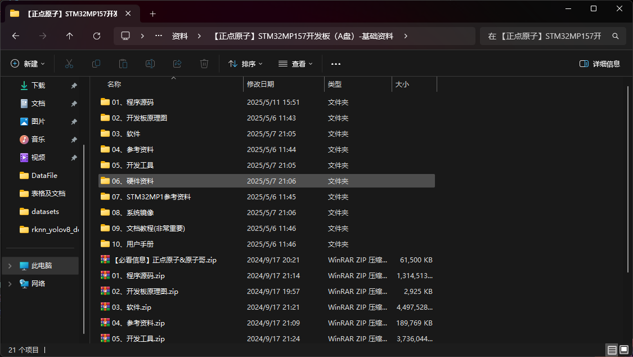Viewport: 633px width, 357px height.
Task: Click chevron at end of breadcrumb path
Action: pyautogui.click(x=405, y=36)
